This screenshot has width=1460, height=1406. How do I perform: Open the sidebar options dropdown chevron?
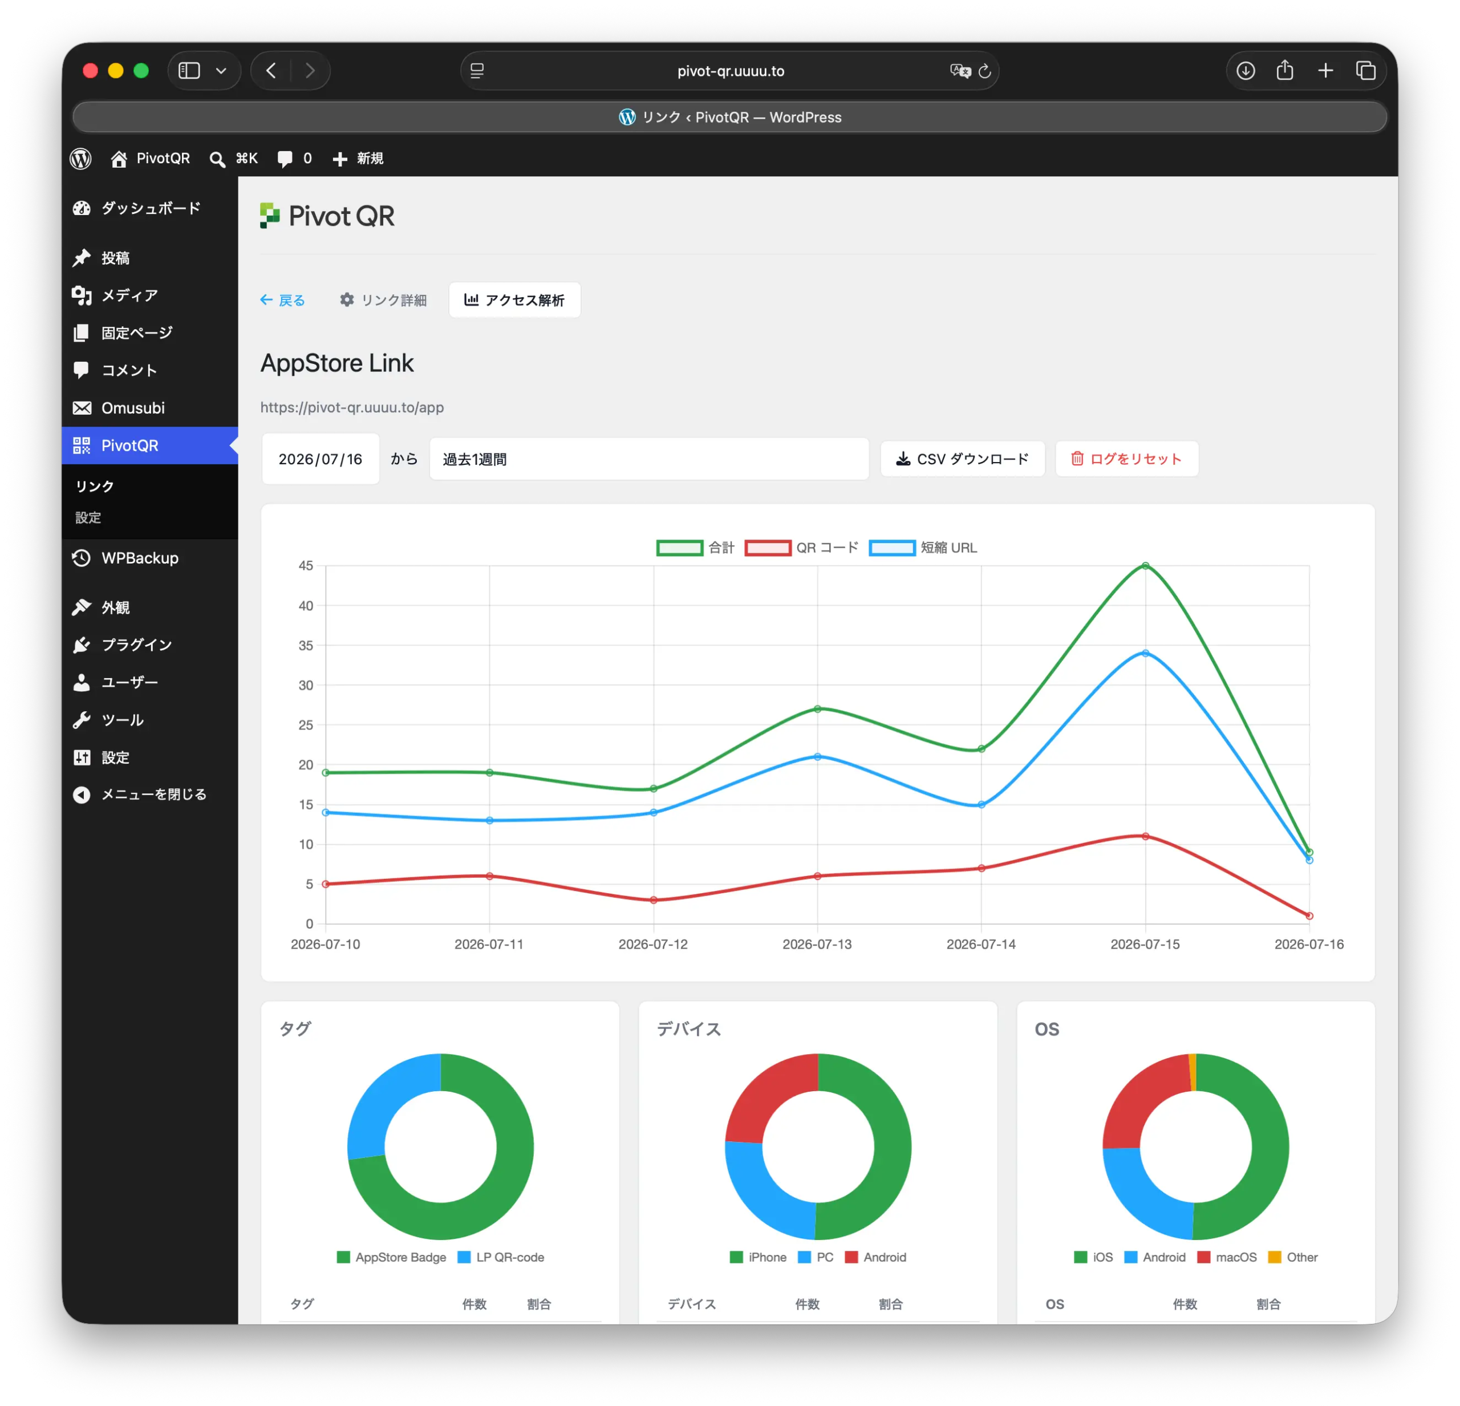coord(221,71)
